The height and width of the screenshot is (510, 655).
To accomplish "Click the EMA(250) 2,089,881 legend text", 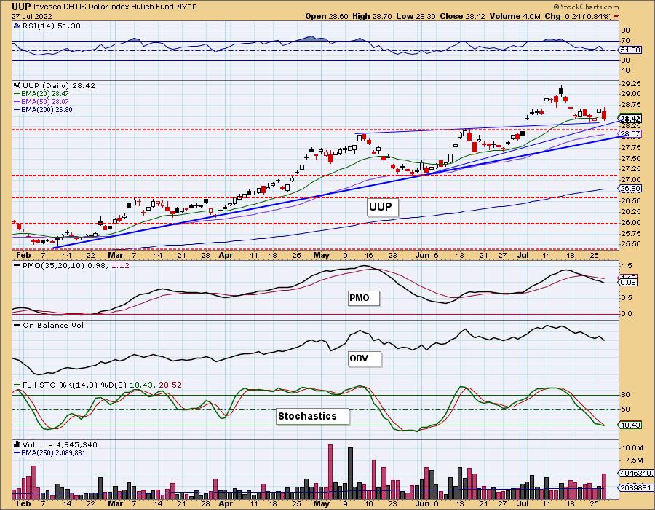I will point(54,452).
